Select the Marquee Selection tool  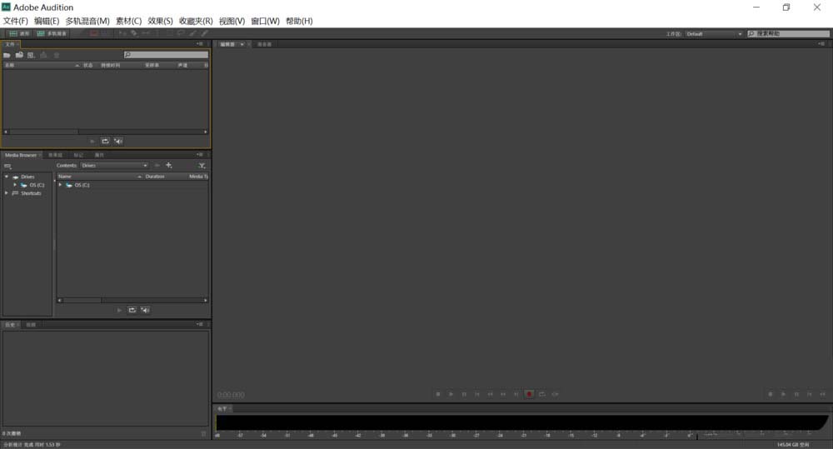169,33
